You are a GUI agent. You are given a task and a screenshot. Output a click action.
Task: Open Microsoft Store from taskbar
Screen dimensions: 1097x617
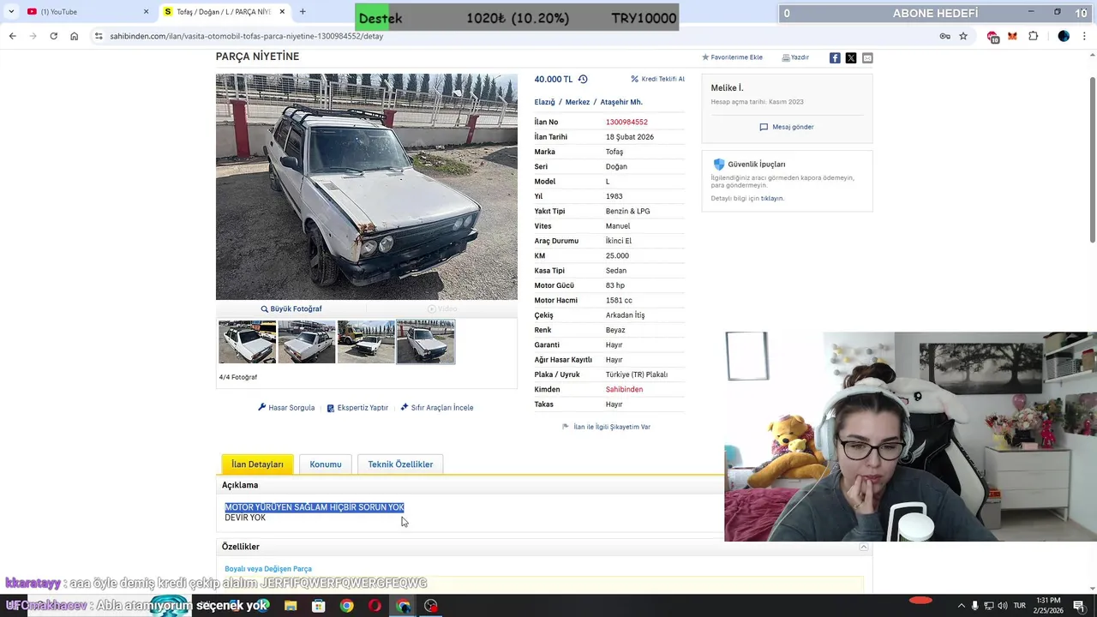pos(318,606)
